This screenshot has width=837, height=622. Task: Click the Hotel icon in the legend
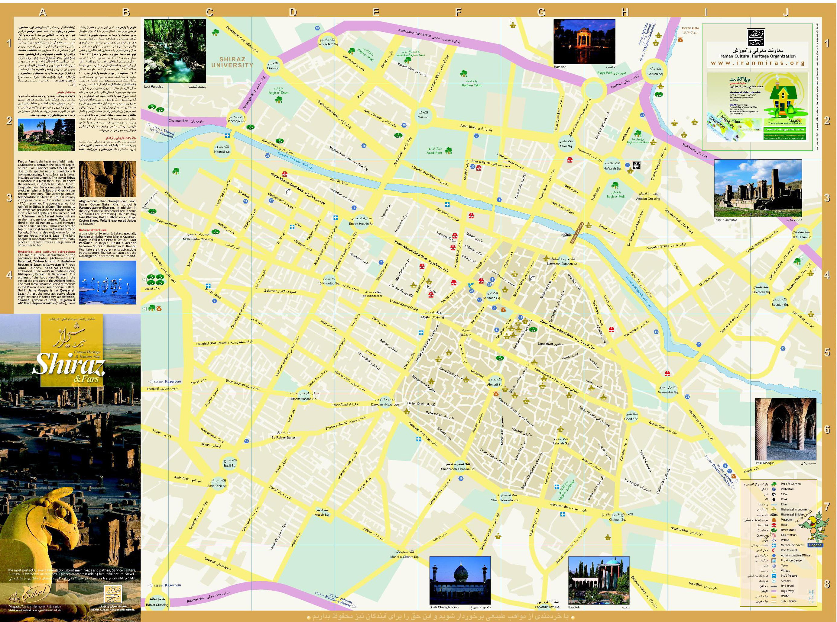(774, 525)
